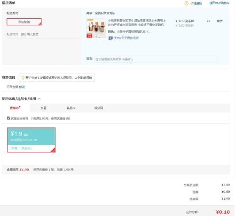Click 修改 to edit invoice settings
The width and height of the screenshot is (235, 216).
(x=22, y=87)
